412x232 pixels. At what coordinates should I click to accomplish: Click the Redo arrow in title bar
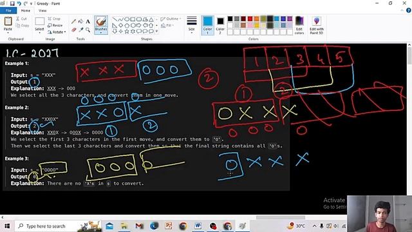[26, 3]
